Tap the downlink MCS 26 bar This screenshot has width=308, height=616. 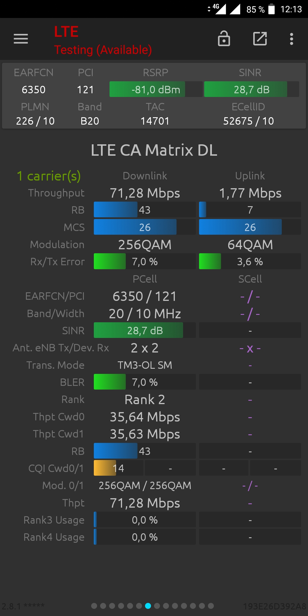click(145, 227)
